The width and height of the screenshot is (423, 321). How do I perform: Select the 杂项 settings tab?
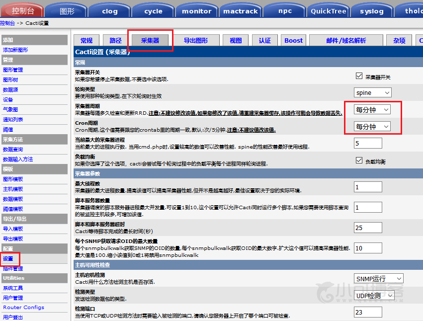399,40
